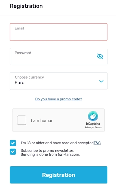Click the "I'm 18 or older" label text
116x185 pixels.
point(57,143)
